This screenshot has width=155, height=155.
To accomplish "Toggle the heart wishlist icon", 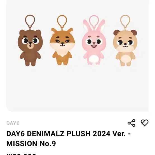I will [145, 123].
